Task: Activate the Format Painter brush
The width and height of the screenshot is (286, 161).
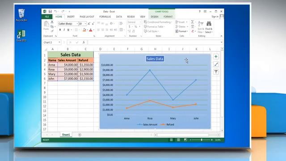Action: (x=52, y=31)
